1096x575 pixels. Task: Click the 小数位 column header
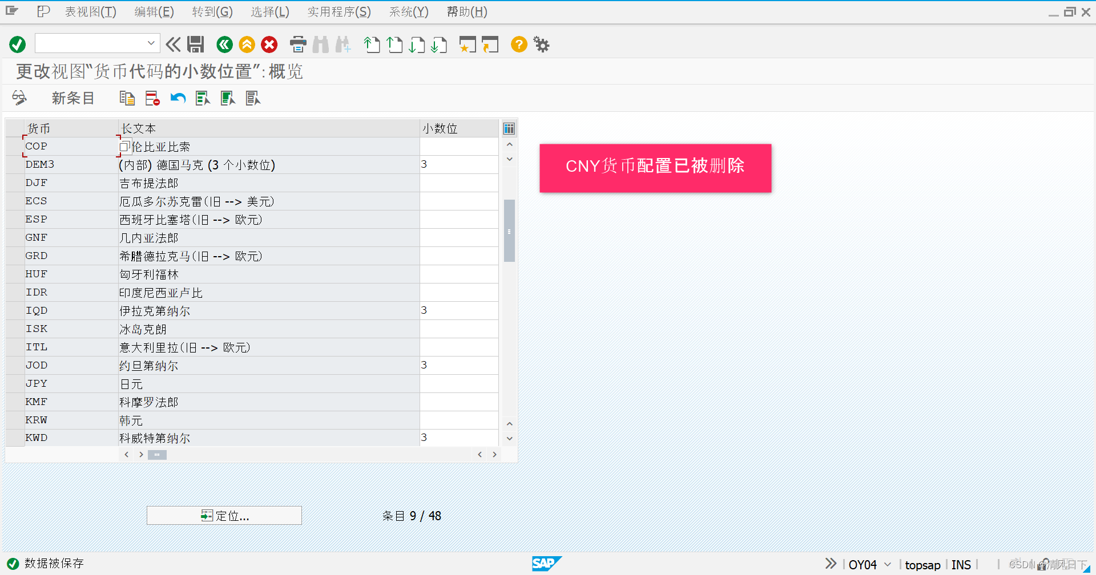pyautogui.click(x=460, y=128)
